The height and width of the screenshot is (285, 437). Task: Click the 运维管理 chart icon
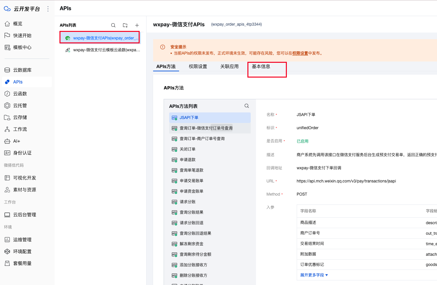click(7, 240)
